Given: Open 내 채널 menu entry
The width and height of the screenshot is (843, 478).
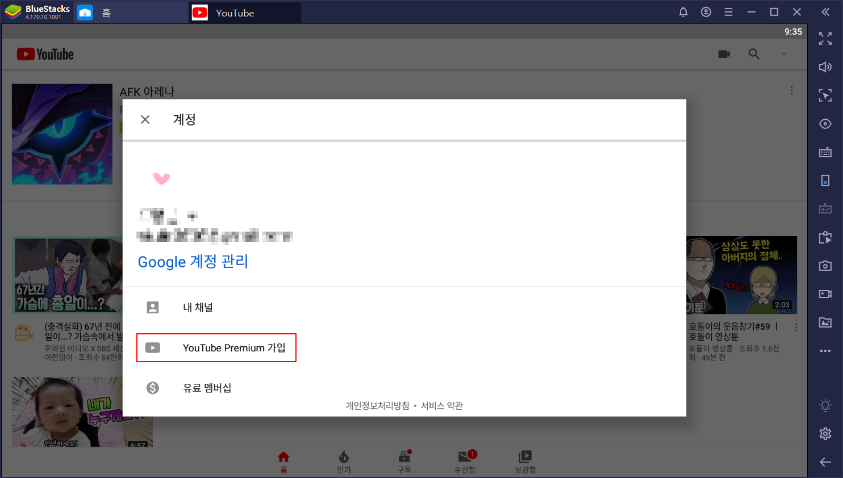Looking at the screenshot, I should tap(404, 307).
